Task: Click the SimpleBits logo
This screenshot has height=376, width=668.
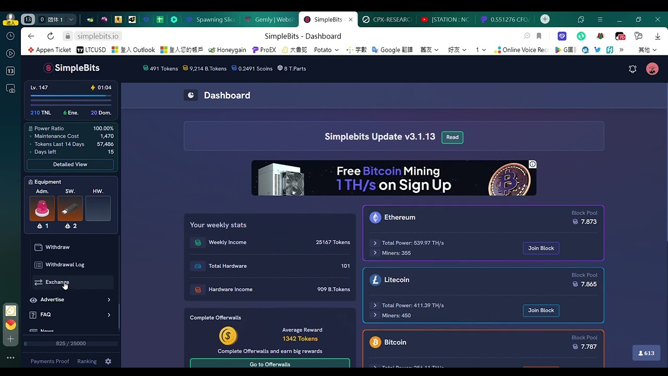Action: tap(71, 68)
